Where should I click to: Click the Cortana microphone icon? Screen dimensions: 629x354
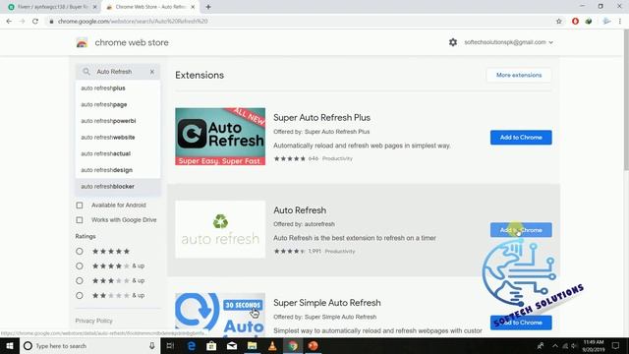(152, 345)
